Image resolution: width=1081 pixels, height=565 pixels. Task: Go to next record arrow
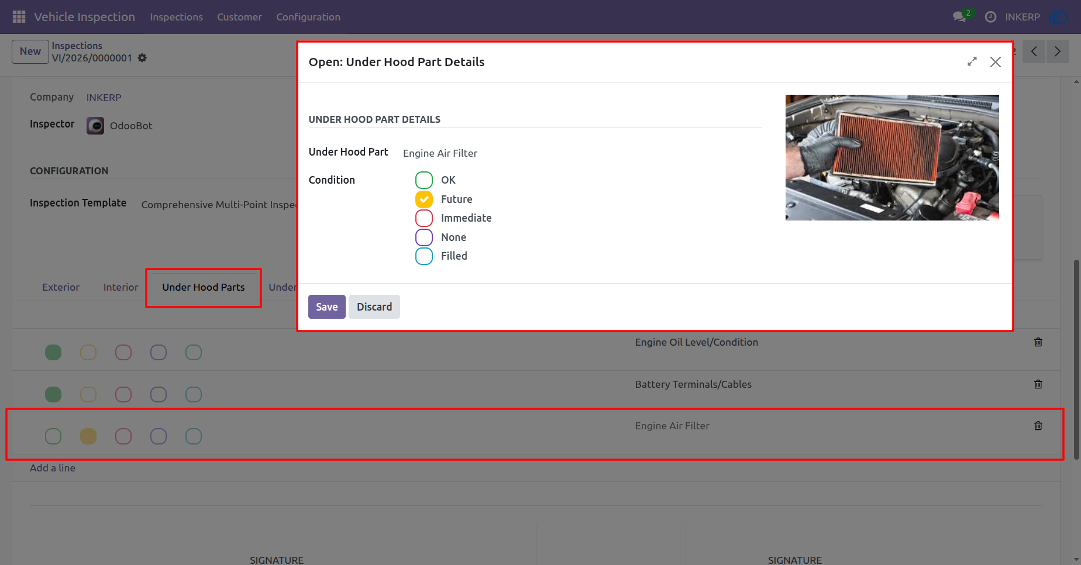pyautogui.click(x=1058, y=51)
